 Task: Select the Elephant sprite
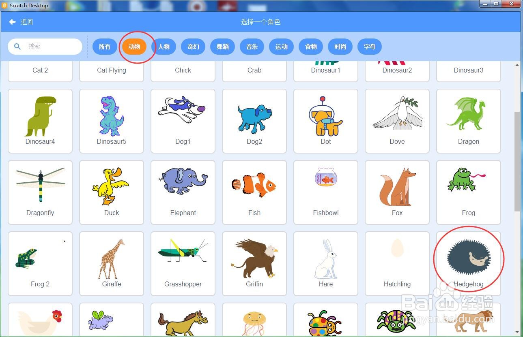point(183,192)
